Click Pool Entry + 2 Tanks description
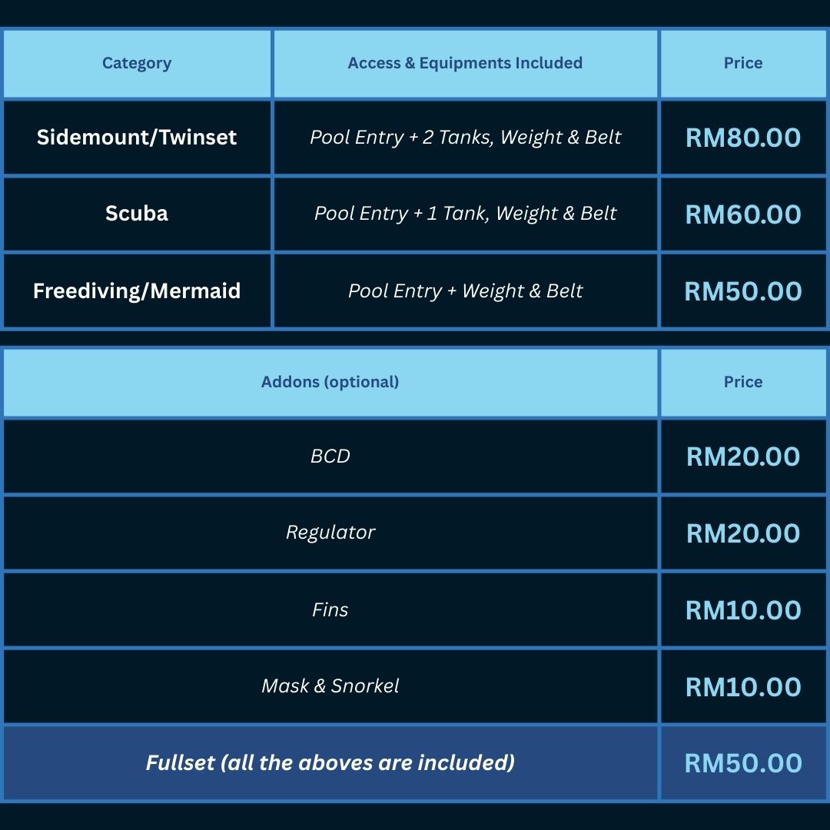Screen dimensions: 830x830 [x=465, y=138]
